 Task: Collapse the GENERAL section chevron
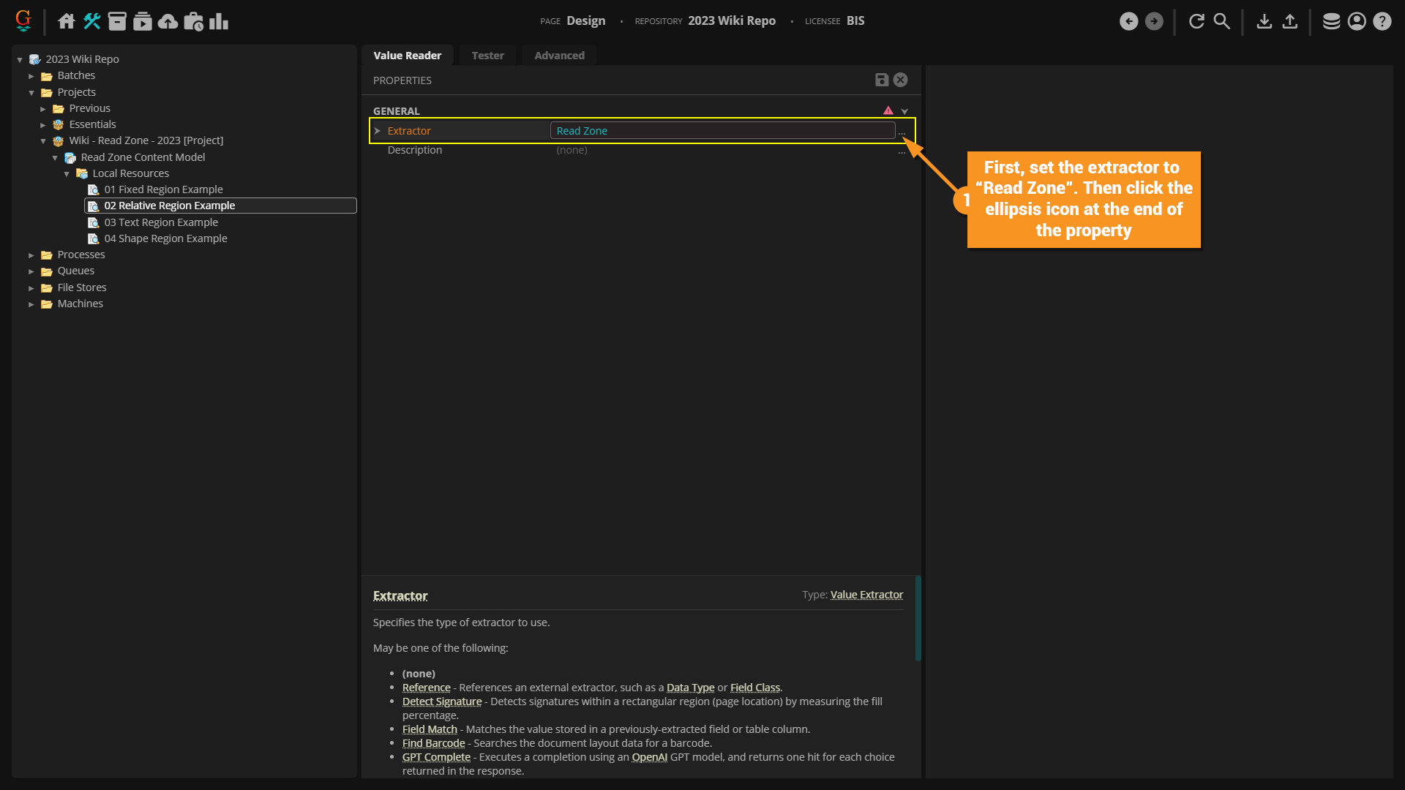[x=904, y=111]
